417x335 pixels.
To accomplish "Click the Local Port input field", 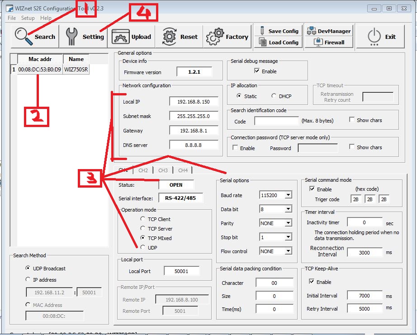I will [182, 271].
